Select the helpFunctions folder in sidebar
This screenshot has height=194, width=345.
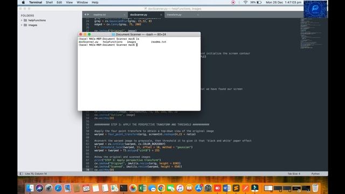tap(37, 20)
